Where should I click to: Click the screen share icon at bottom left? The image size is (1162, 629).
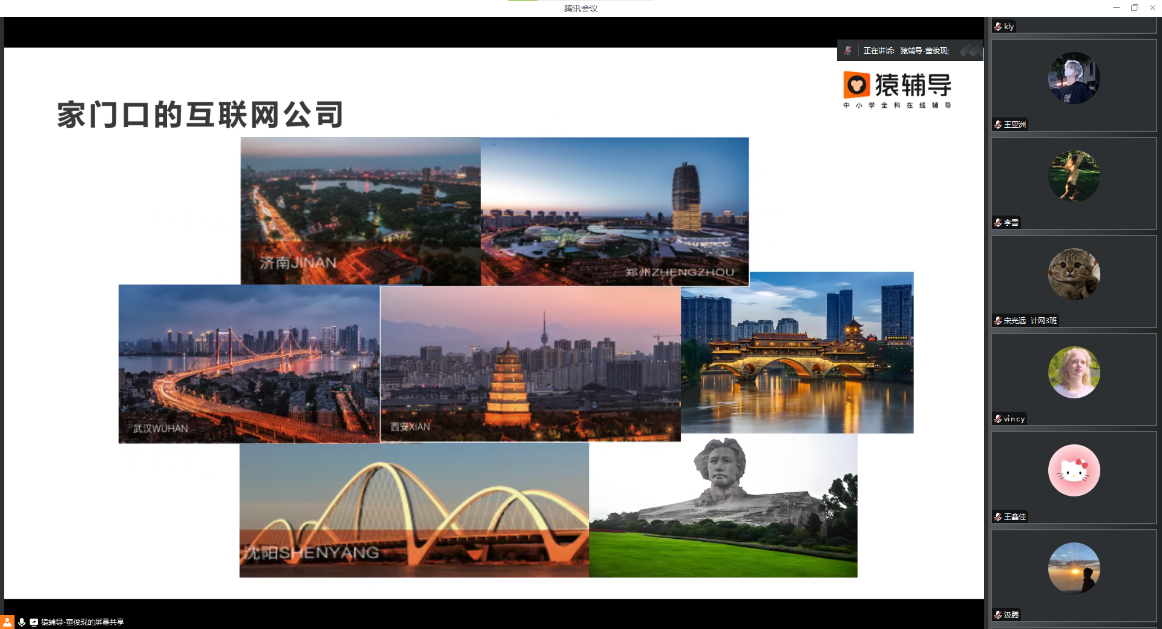tap(34, 622)
